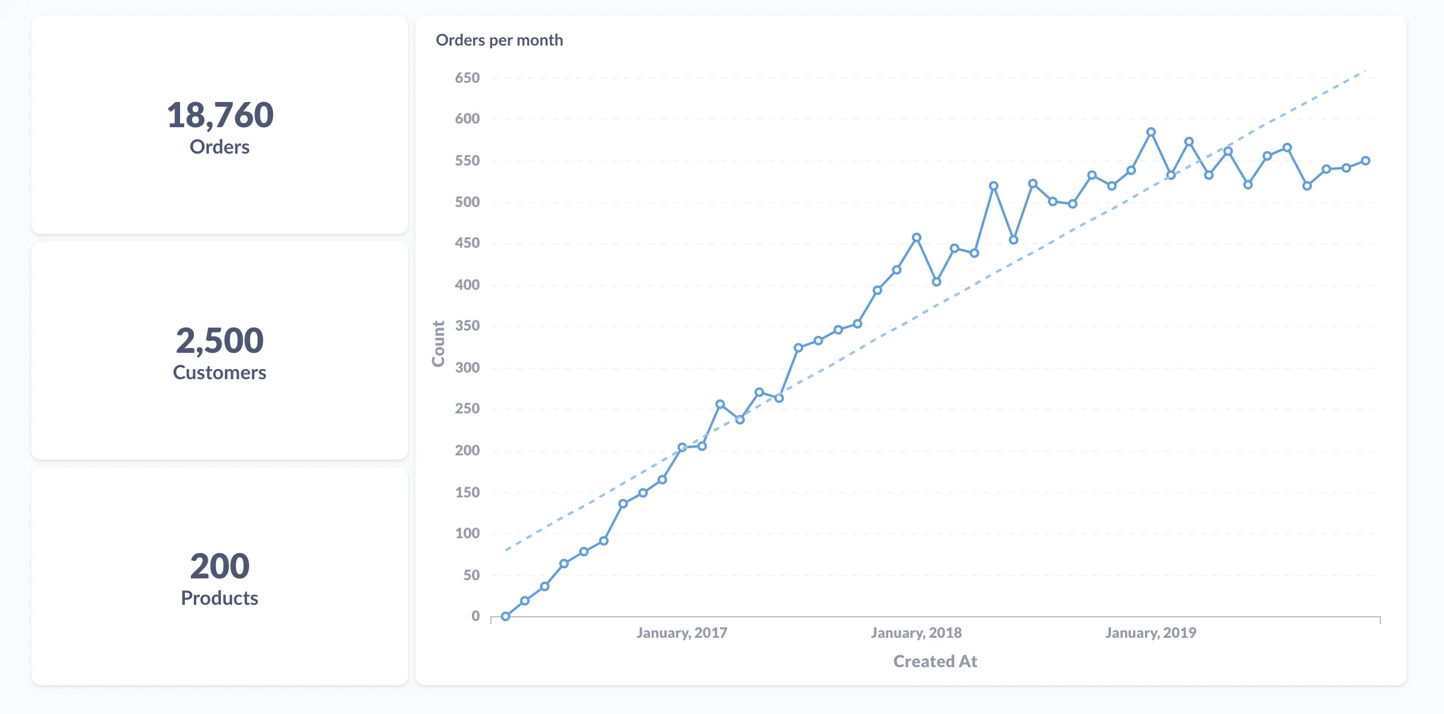
Task: Click the first data point at zero
Action: 506,616
